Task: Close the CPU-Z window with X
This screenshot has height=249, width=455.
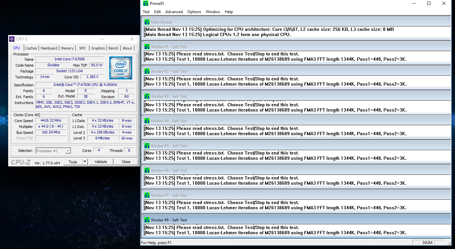Action: (132, 39)
